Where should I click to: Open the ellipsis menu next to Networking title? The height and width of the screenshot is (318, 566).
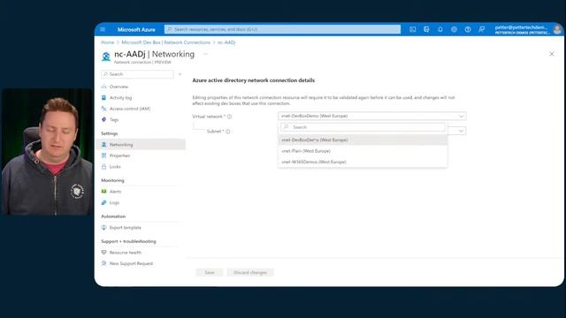[205, 54]
